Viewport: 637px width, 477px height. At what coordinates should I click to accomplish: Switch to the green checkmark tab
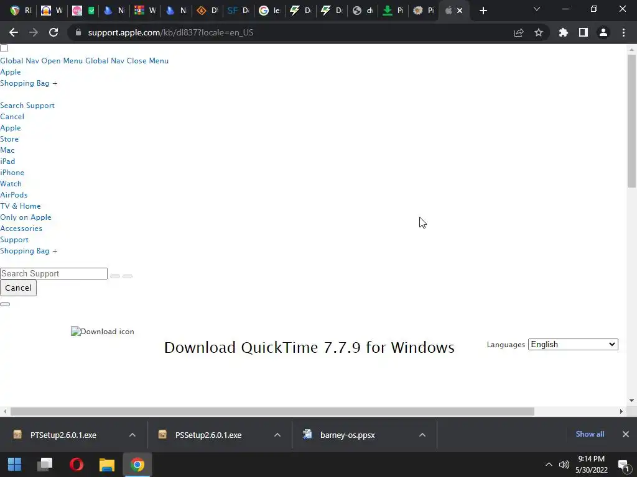(x=91, y=11)
